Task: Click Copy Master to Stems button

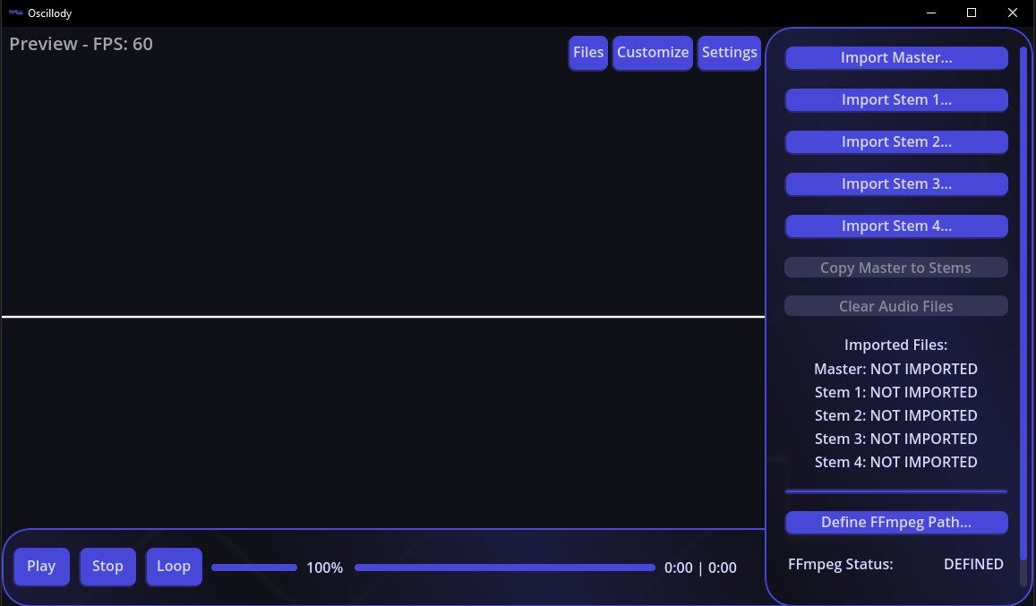Action: (896, 268)
